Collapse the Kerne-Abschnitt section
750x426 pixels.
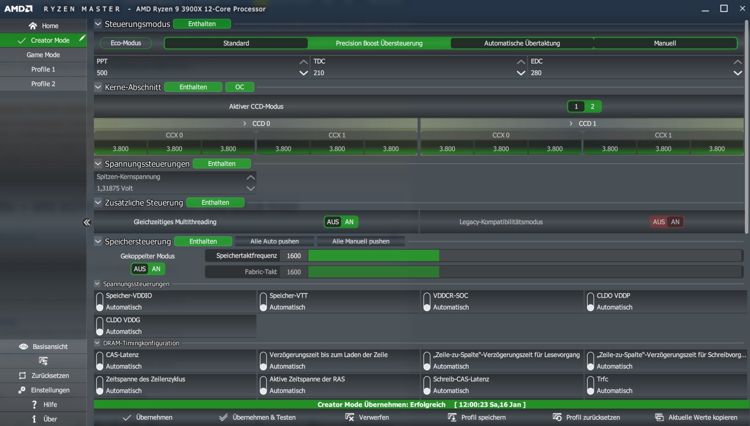click(x=98, y=87)
